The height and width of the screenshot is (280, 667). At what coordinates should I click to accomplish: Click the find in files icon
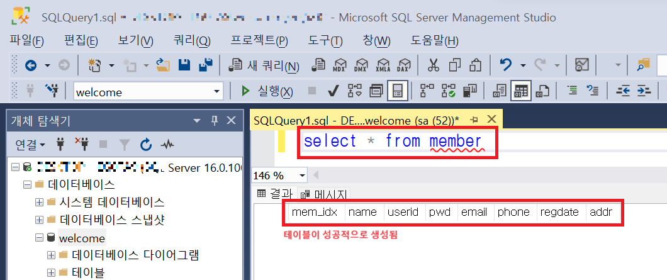pyautogui.click(x=643, y=65)
